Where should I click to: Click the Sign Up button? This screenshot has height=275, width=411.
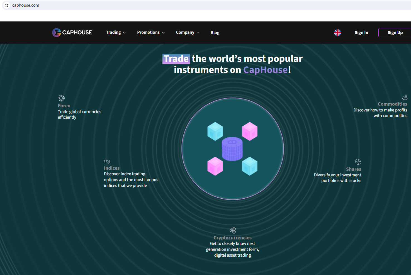click(395, 33)
